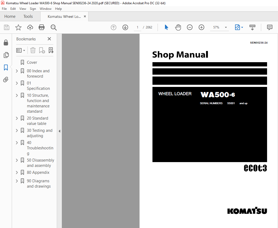Jump to 01 Specification bookmark
Screen dimensions: 278x228
point(38,86)
